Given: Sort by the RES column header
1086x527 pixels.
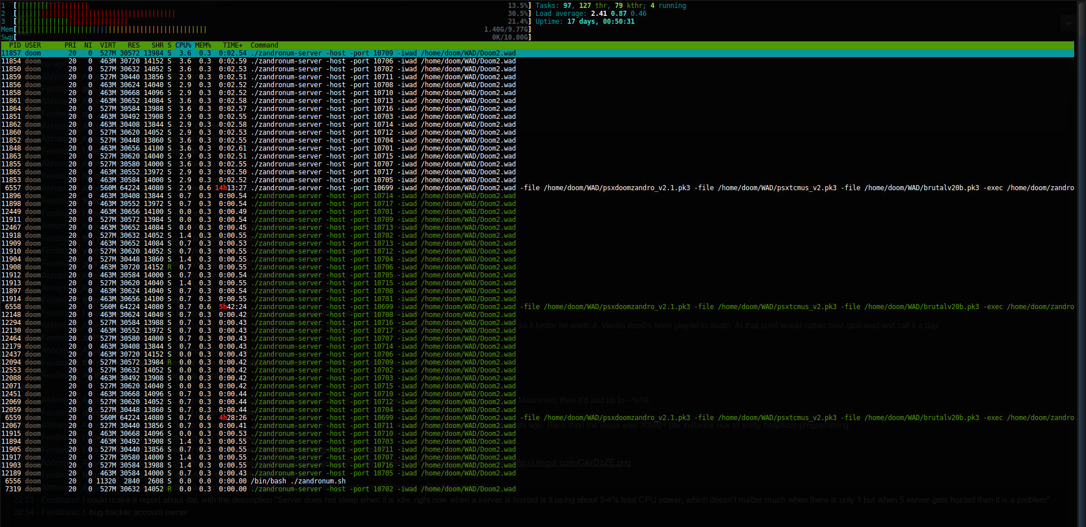Looking at the screenshot, I should click(133, 45).
